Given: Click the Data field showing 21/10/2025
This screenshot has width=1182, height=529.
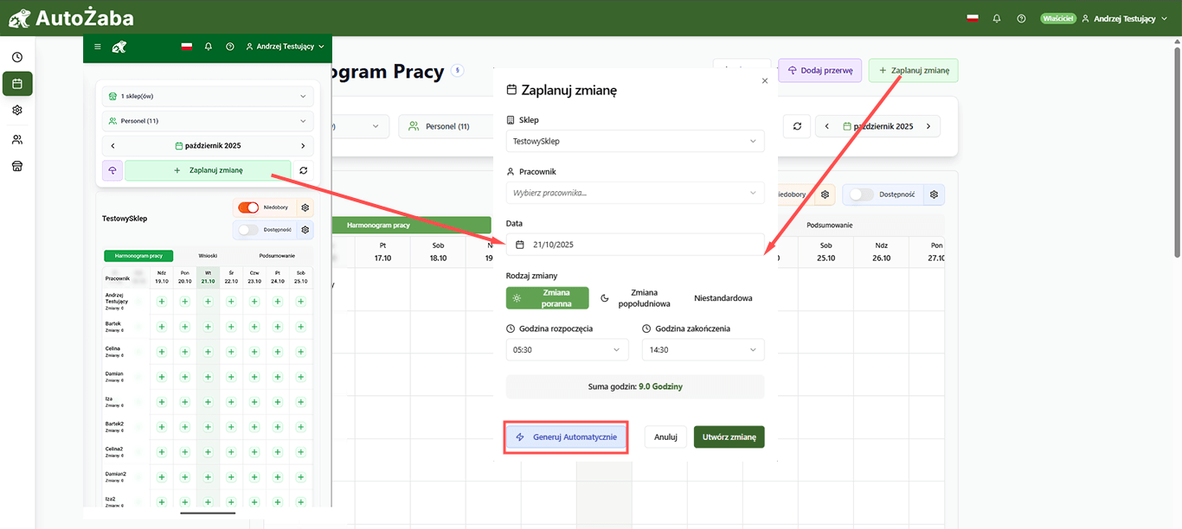Looking at the screenshot, I should point(634,245).
